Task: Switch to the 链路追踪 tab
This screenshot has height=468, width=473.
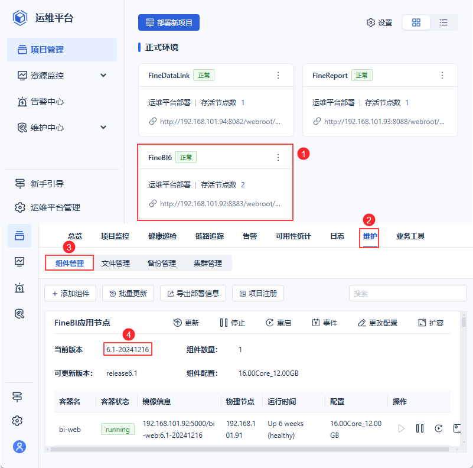Action: click(x=210, y=236)
